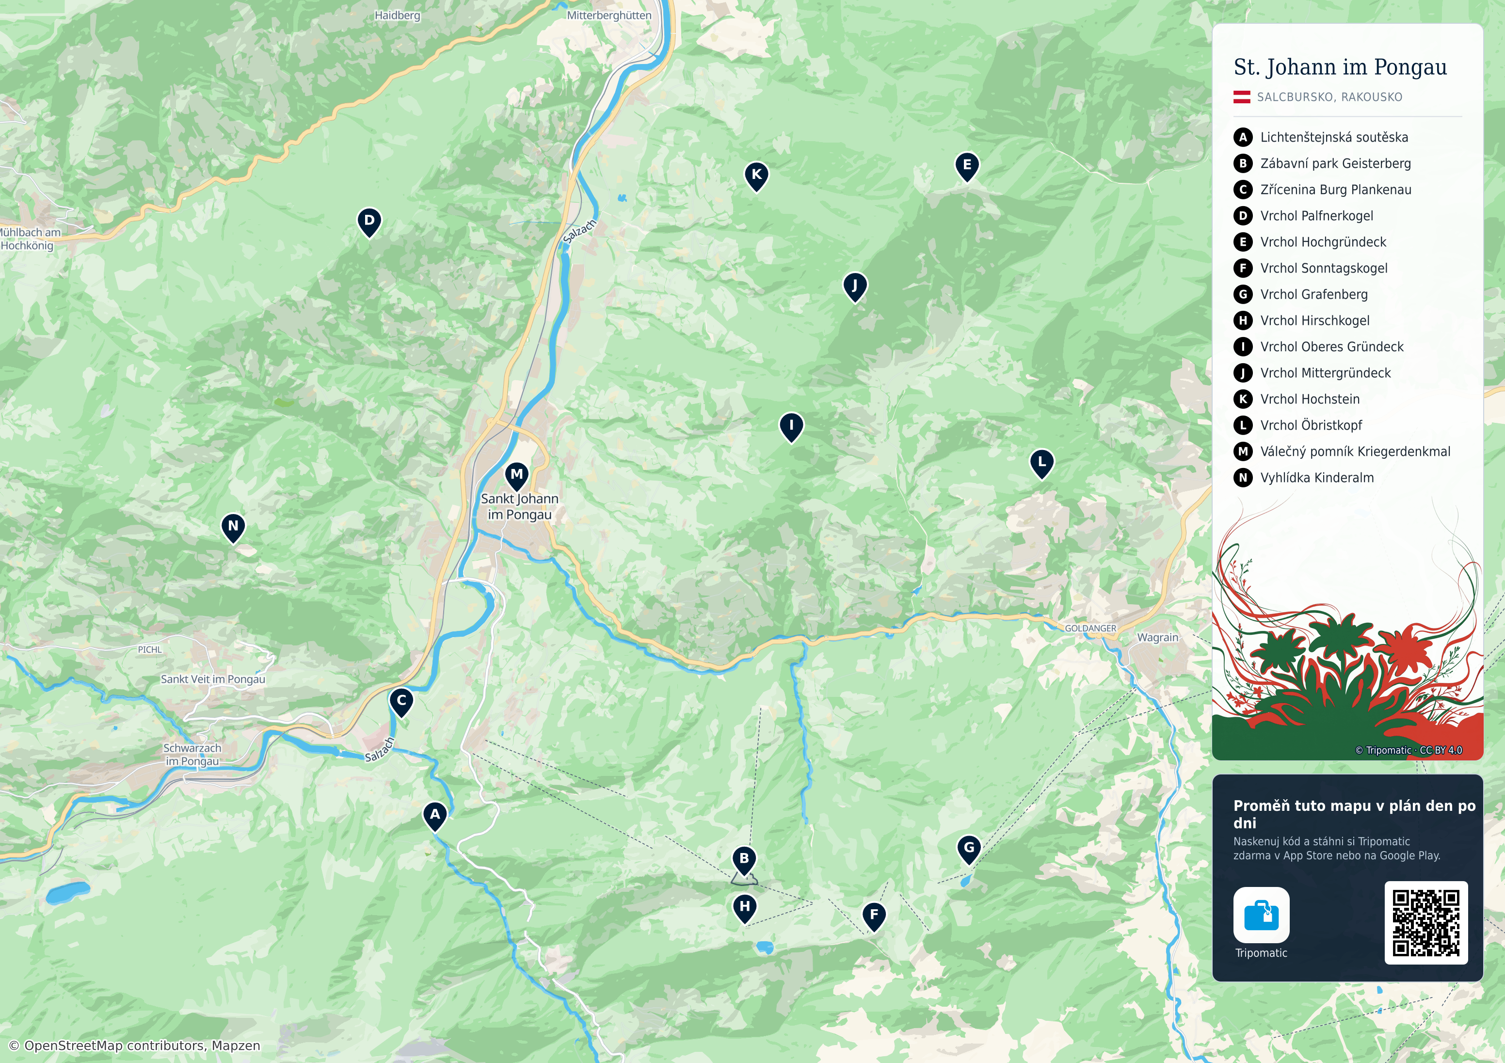Image resolution: width=1505 pixels, height=1063 pixels.
Task: Select legend entry Vrchol Mittergründeck
Action: tap(1313, 373)
